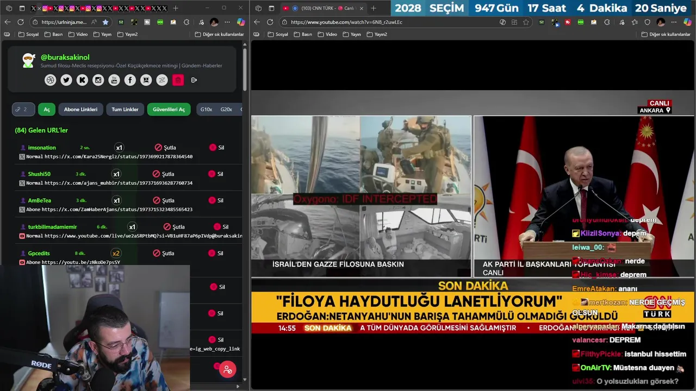Click the G10x filter tab

(x=206, y=109)
